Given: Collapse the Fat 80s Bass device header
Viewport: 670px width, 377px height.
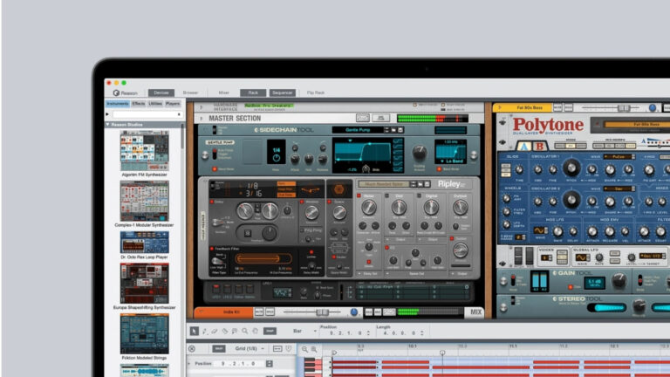Looking at the screenshot, I should pos(499,108).
